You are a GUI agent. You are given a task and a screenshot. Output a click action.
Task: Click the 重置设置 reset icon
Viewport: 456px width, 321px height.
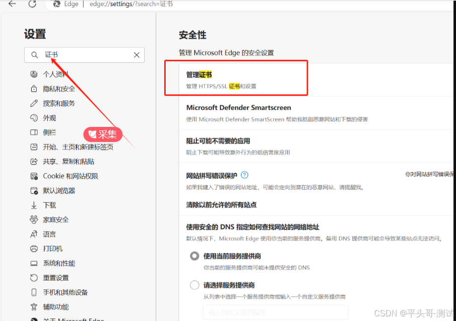point(34,278)
